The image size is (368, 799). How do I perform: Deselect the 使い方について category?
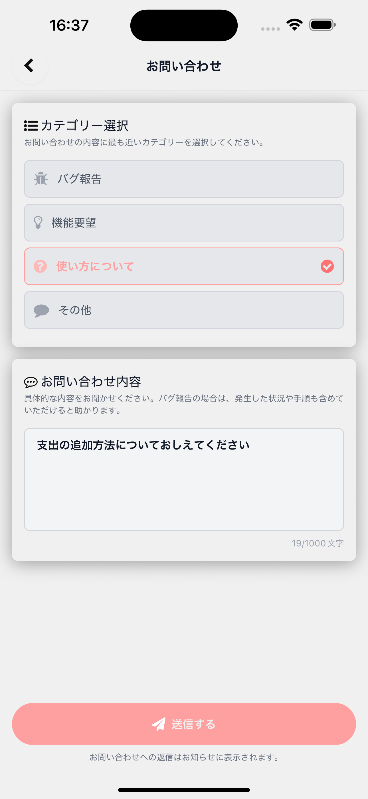(x=184, y=266)
